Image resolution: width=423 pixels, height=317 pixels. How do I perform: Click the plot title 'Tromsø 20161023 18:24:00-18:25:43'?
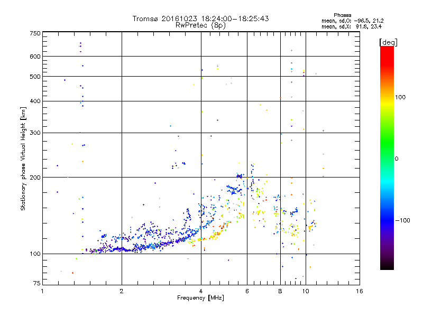point(200,18)
